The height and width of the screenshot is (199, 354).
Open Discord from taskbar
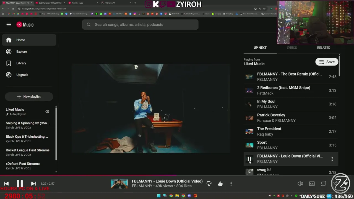coord(189,196)
